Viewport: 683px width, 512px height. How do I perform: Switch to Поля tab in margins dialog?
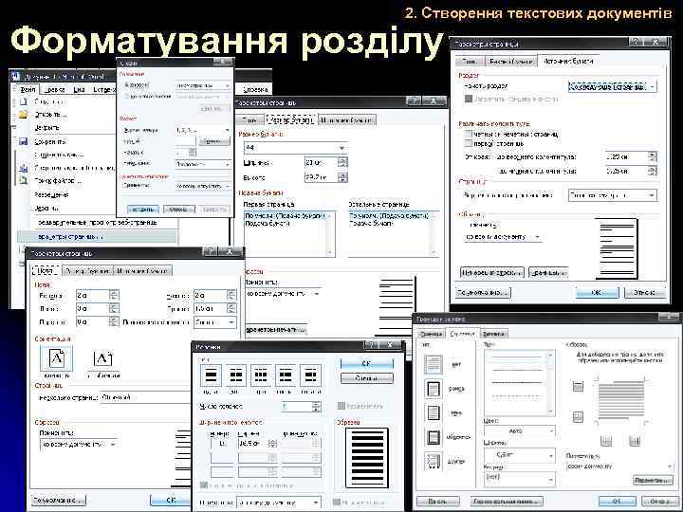click(46, 270)
